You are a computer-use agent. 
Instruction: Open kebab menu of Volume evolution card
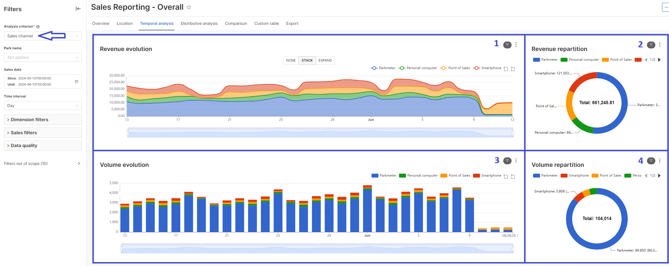click(x=516, y=160)
